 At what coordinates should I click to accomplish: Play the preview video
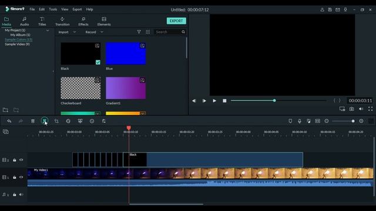pos(214,101)
